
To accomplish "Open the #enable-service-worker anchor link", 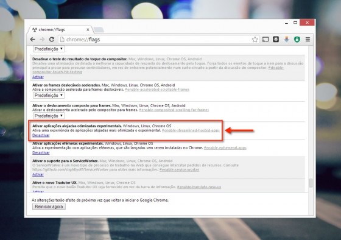I will click(180, 169).
